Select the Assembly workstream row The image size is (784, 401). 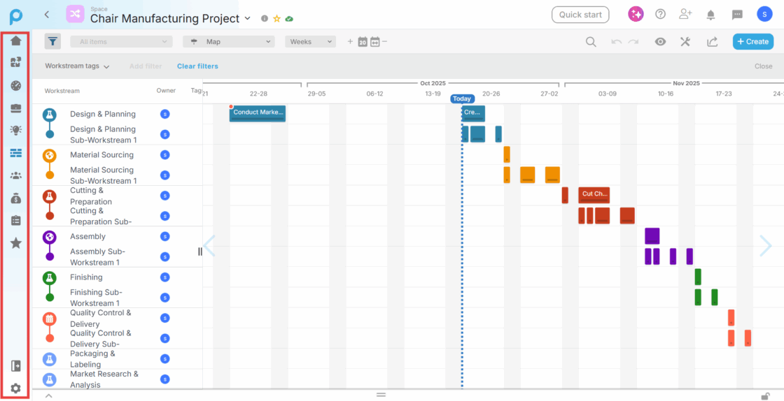click(87, 237)
